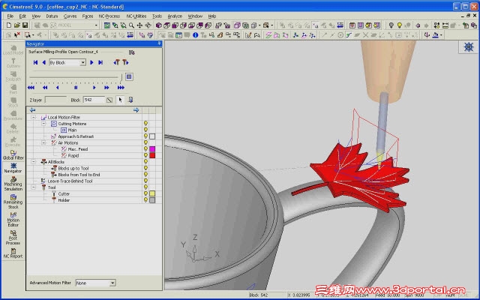The height and width of the screenshot is (300, 480).
Task: Toggle visibility bulb for Rapid
Action: pos(145,155)
